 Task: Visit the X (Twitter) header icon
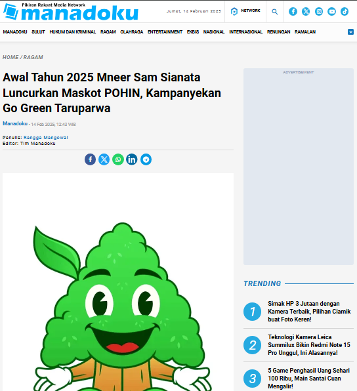(x=306, y=11)
